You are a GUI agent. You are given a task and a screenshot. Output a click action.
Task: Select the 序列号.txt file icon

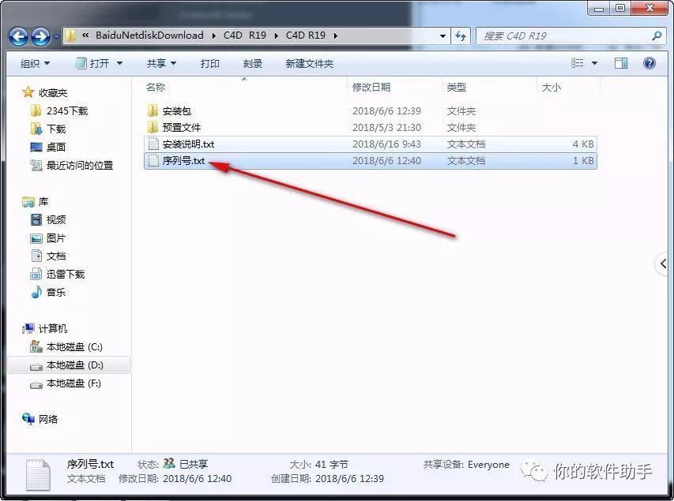[153, 161]
